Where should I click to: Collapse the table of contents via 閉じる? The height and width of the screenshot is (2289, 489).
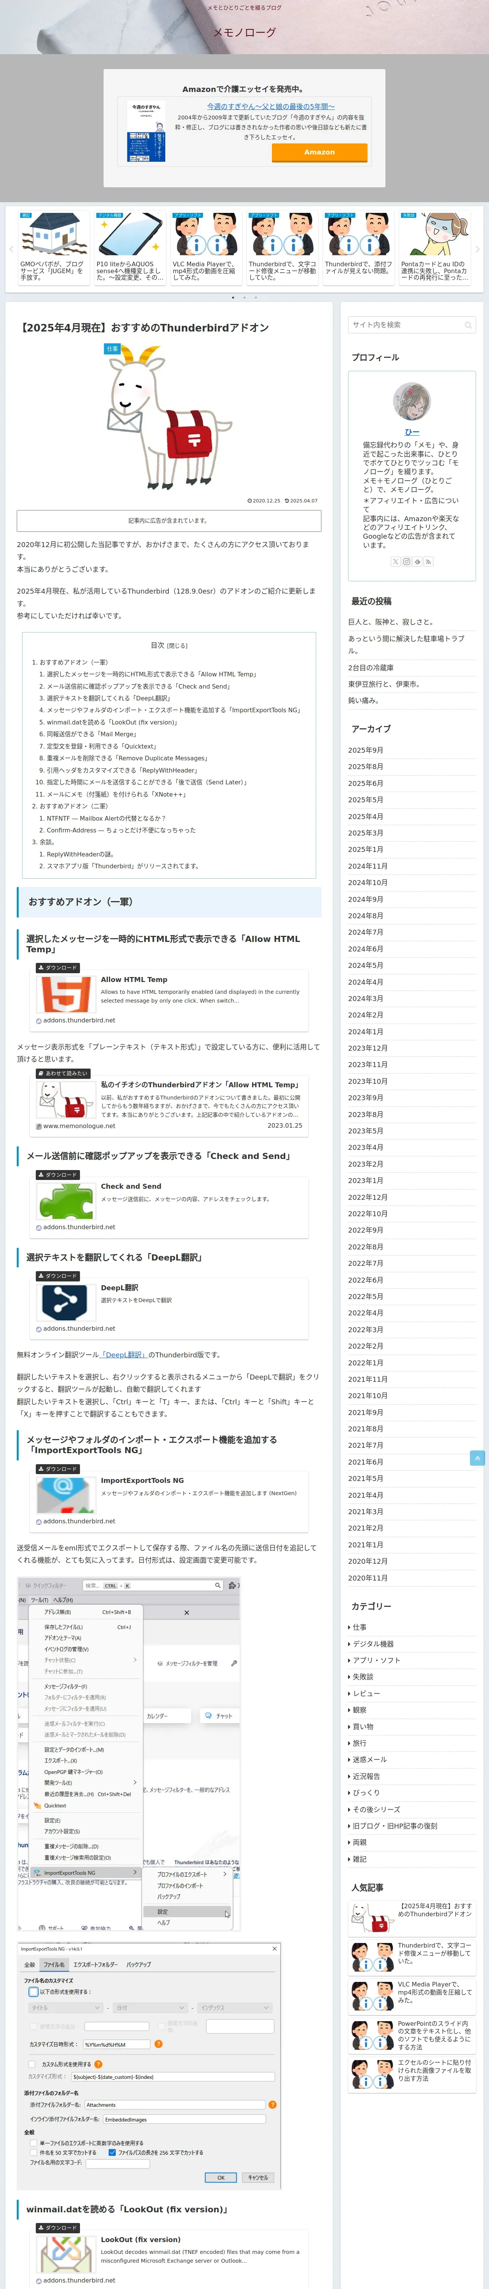178,645
